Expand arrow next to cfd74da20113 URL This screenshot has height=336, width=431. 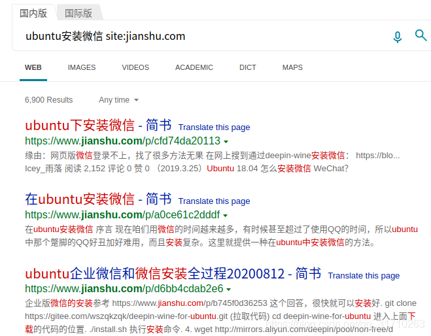[x=226, y=142]
